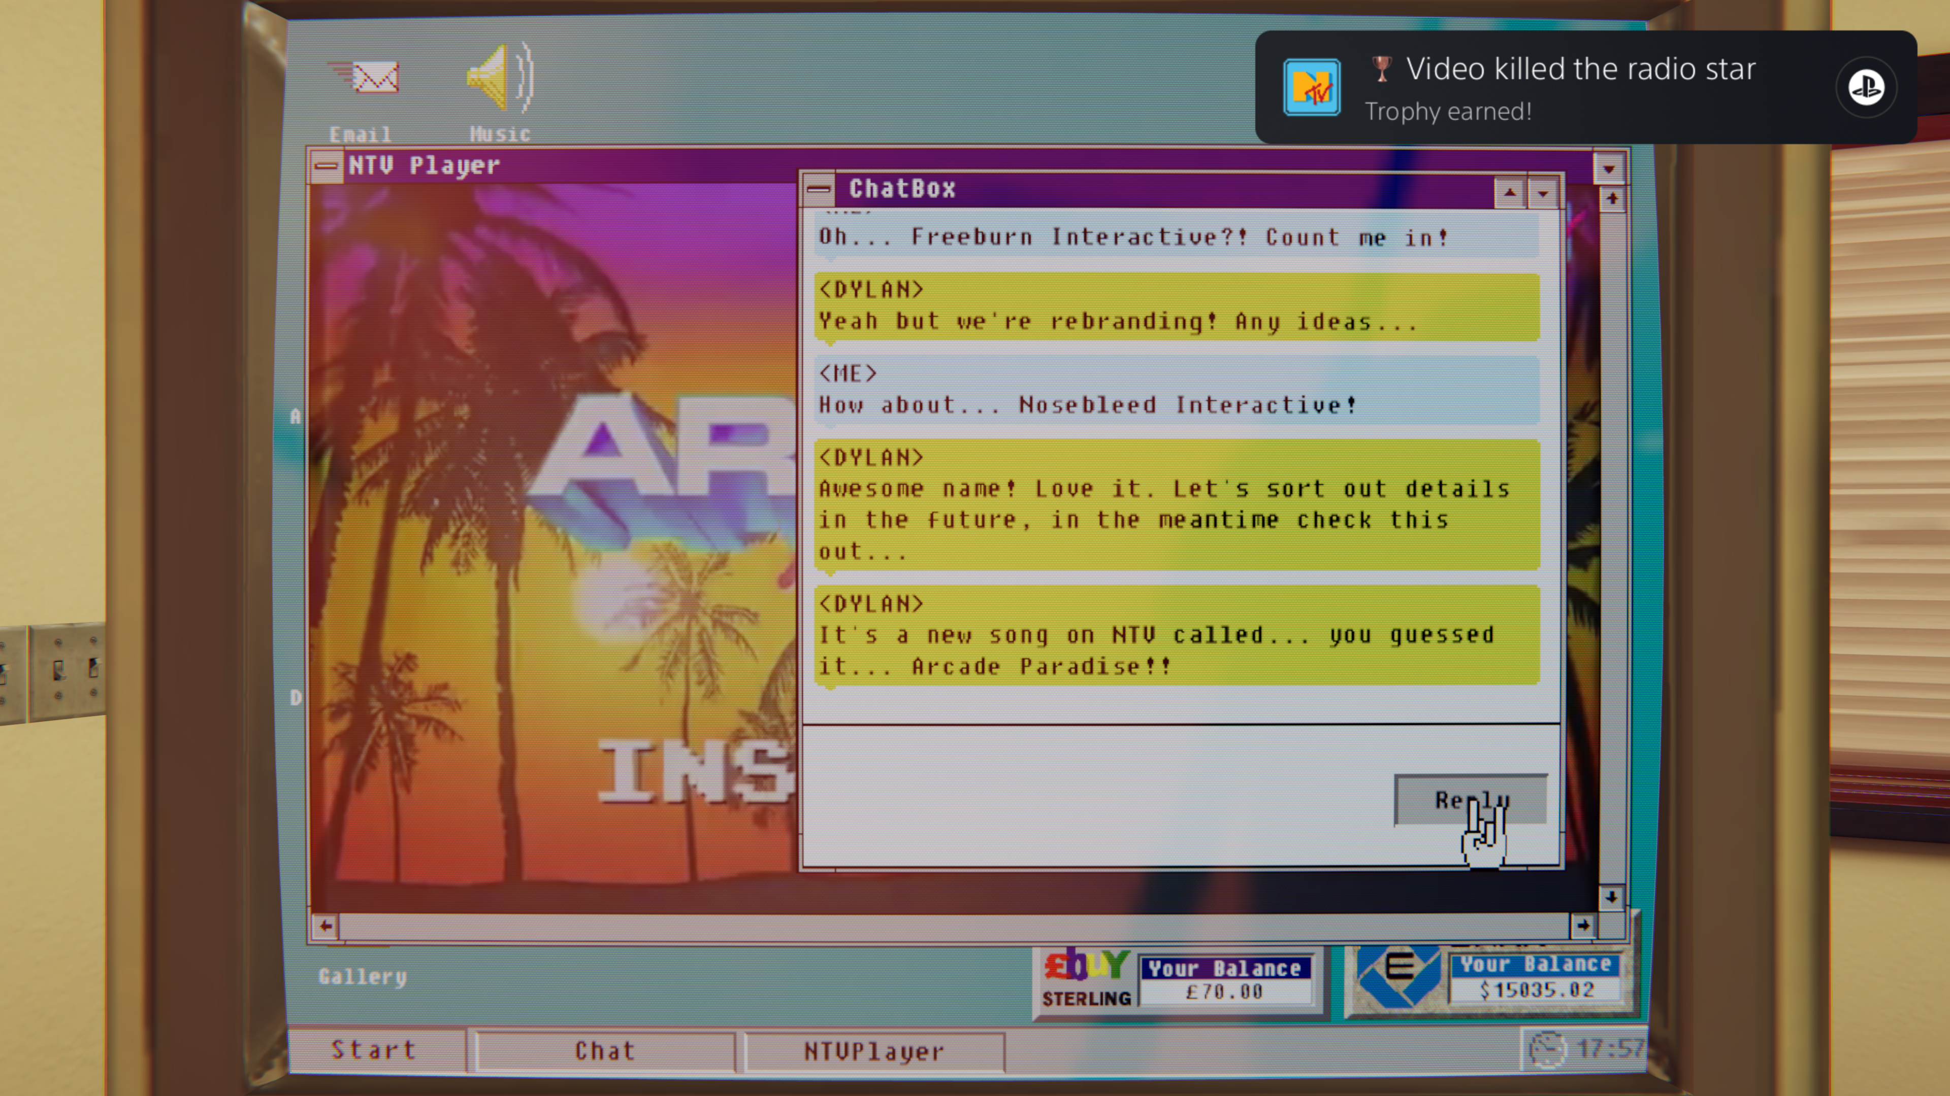Switch to NTVPlayer taskbar tab
The width and height of the screenshot is (1950, 1096).
point(874,1051)
